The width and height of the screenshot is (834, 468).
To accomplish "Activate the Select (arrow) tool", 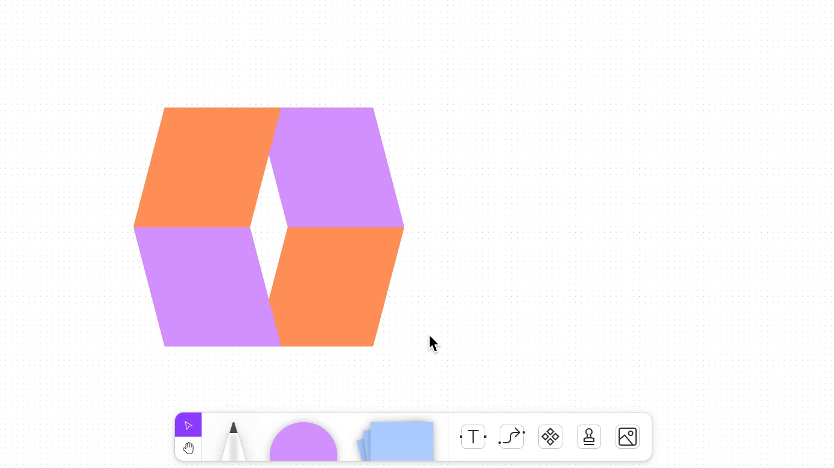I will pos(188,425).
